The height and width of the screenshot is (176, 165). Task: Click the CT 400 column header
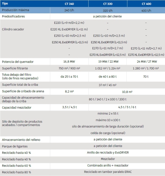146,4
